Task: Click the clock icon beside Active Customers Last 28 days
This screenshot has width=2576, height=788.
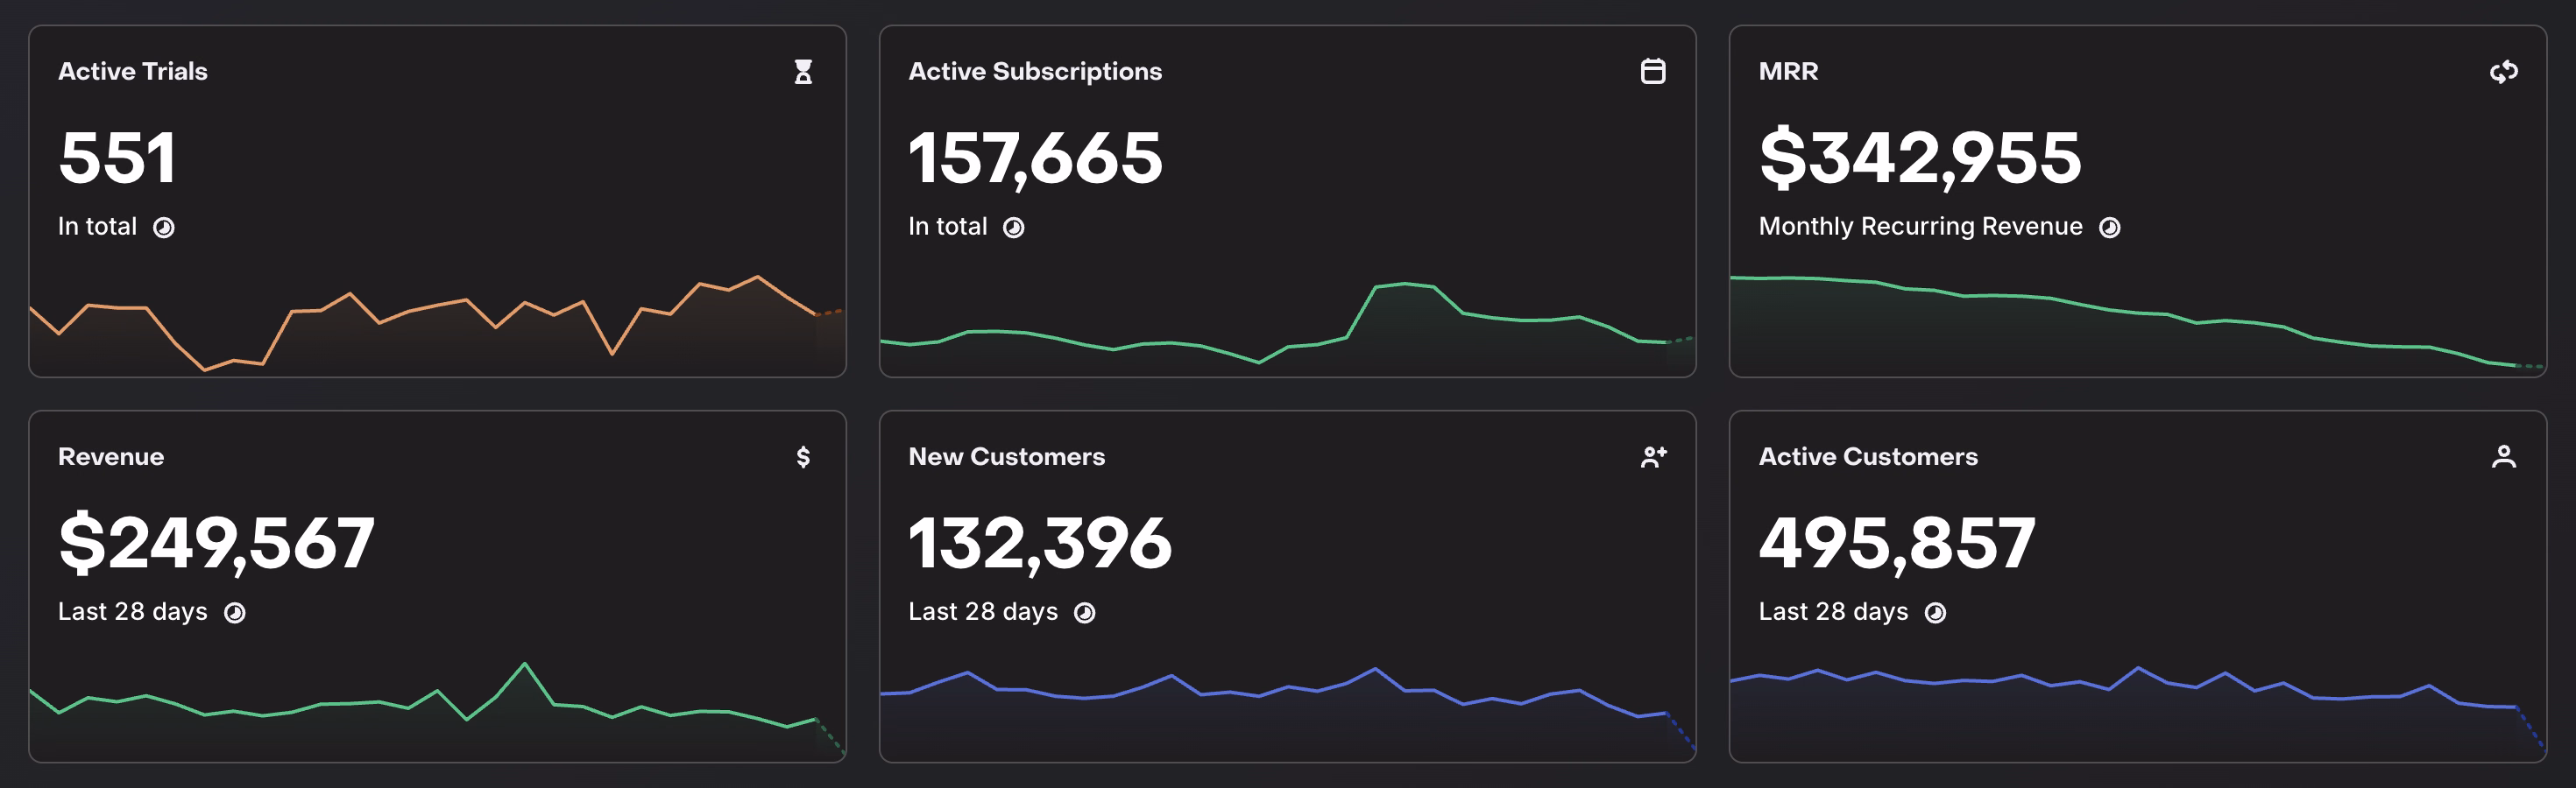Action: (1936, 612)
